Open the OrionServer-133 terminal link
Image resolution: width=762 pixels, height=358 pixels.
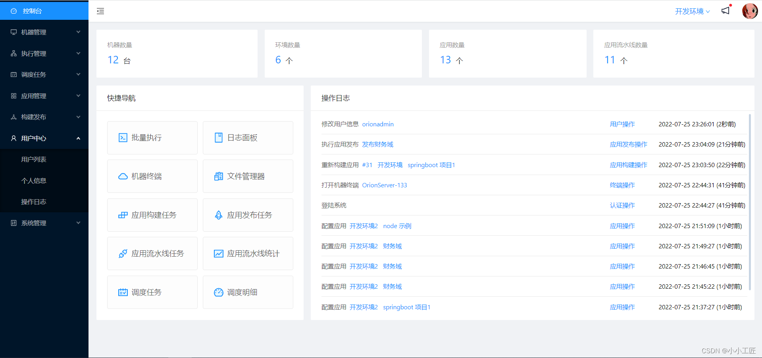(384, 185)
